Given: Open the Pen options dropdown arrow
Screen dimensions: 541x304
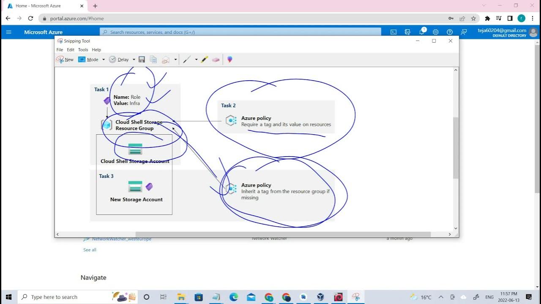Looking at the screenshot, I should tap(196, 60).
